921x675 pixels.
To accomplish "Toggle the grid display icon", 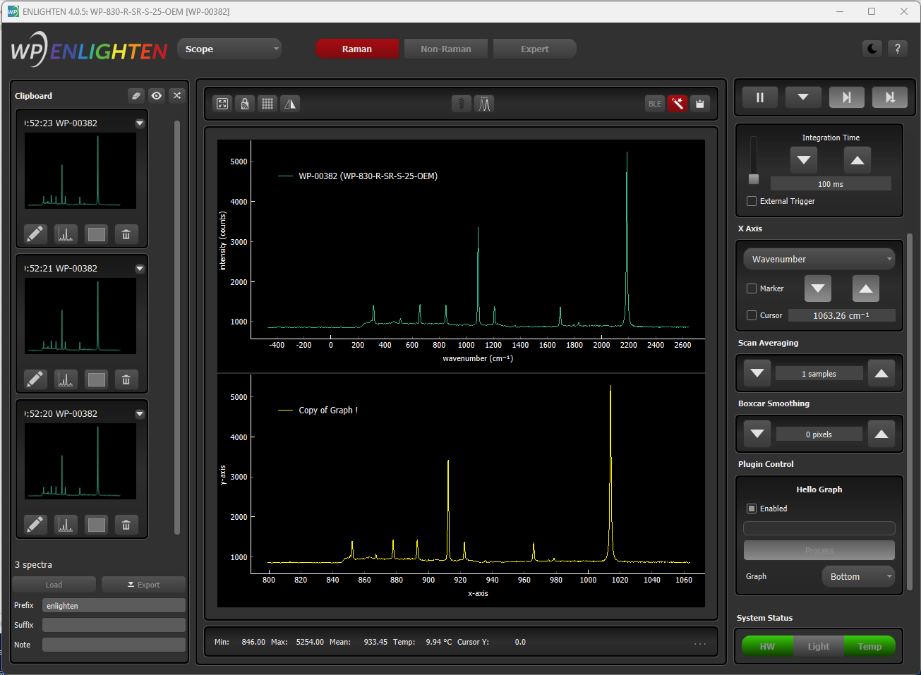I will (x=267, y=104).
